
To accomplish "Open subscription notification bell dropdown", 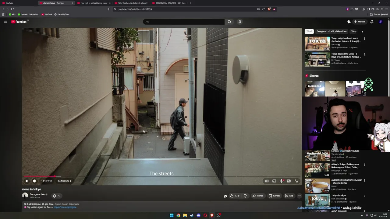I will (x=56, y=196).
